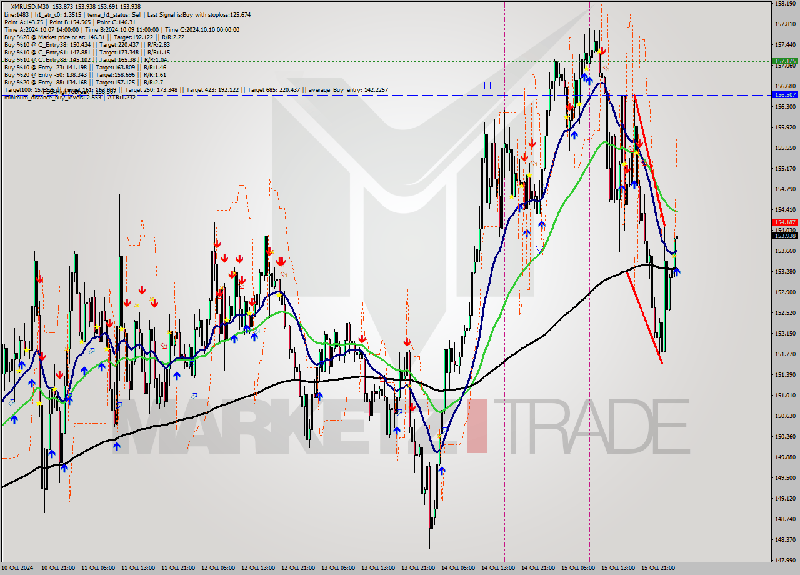This screenshot has height=575, width=800.
Task: Click the 150.630 price axis label
Action: pyautogui.click(x=785, y=416)
